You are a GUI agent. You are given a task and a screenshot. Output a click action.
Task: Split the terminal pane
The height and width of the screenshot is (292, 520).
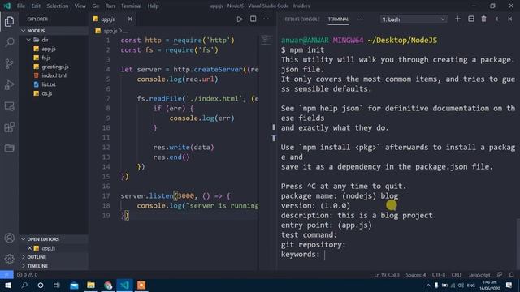471,19
